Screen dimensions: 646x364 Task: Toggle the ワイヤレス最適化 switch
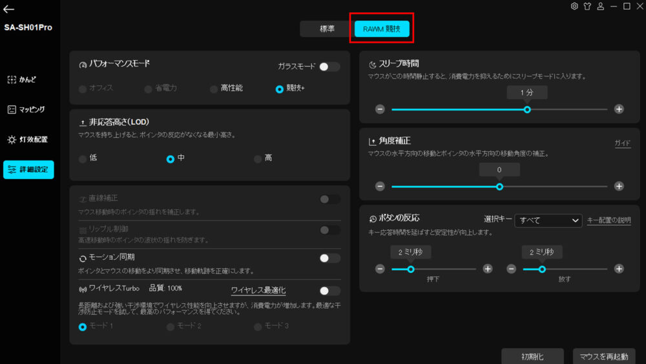point(329,291)
